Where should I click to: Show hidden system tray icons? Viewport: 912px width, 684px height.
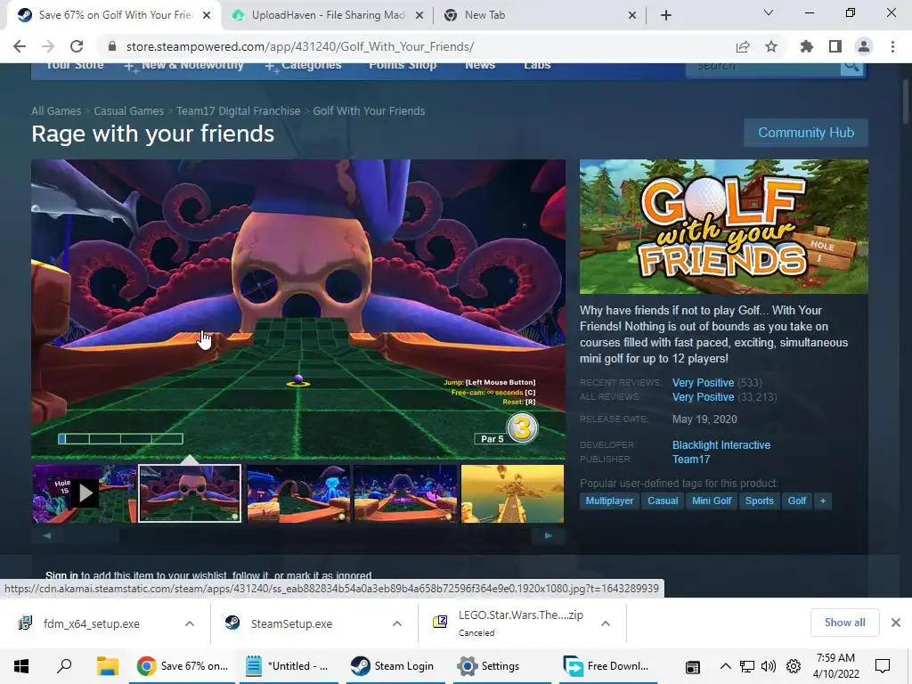[725, 666]
